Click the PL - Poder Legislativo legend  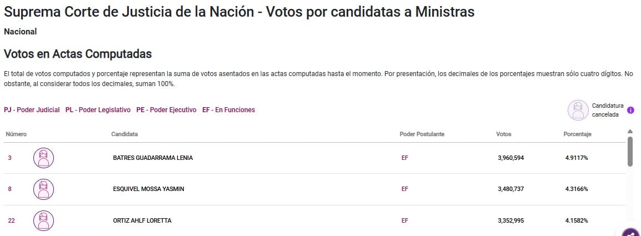click(x=98, y=110)
